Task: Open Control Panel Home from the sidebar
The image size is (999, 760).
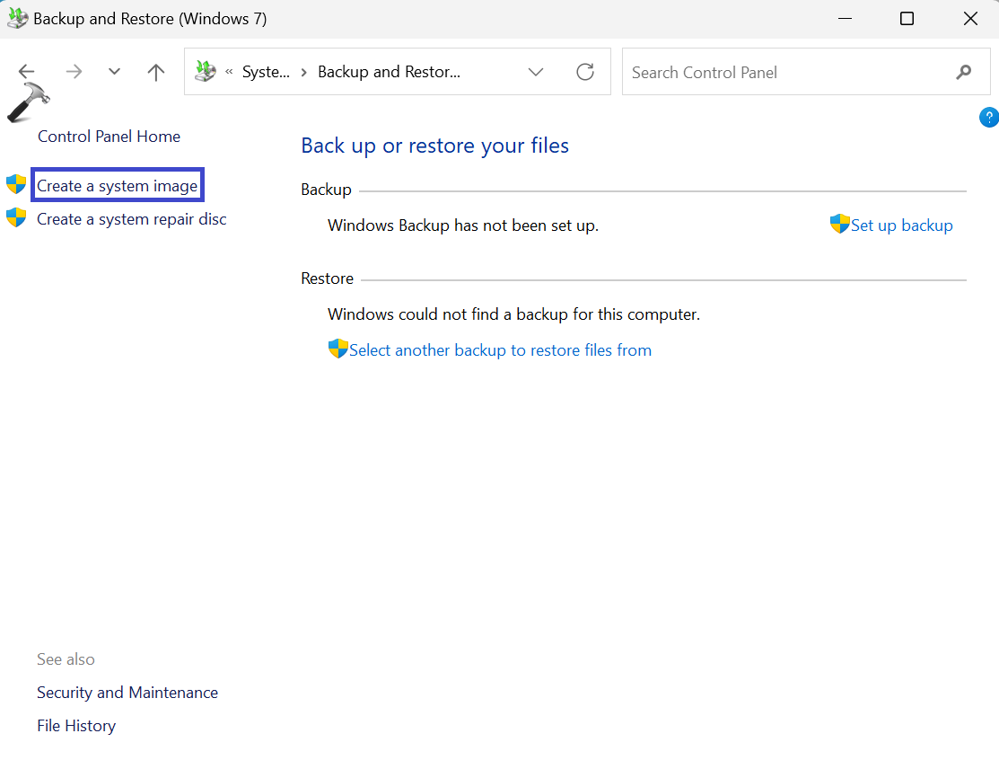Action: (109, 136)
